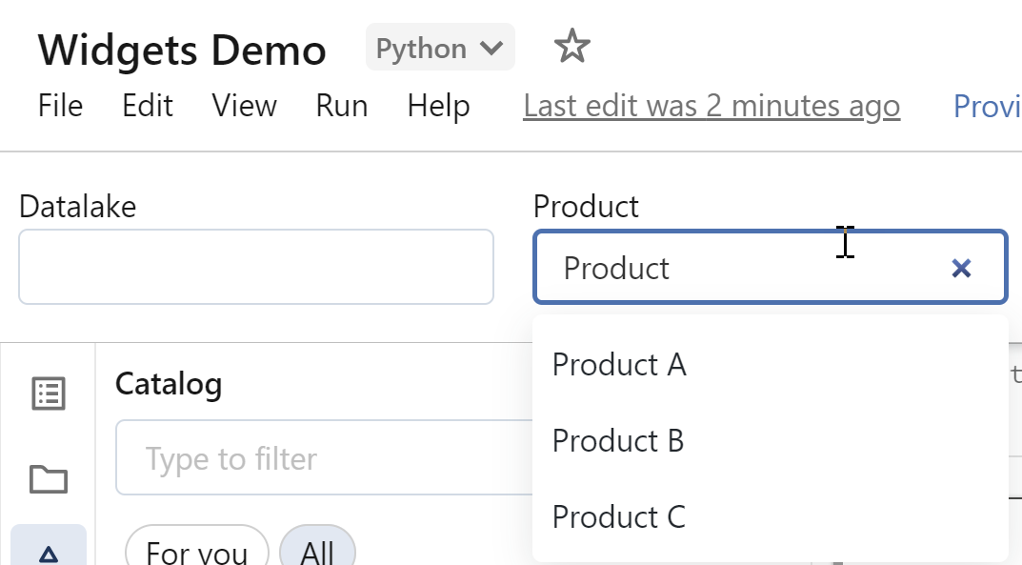1022x565 pixels.
Task: Click the folder icon in the left sidebar
Action: coord(48,480)
